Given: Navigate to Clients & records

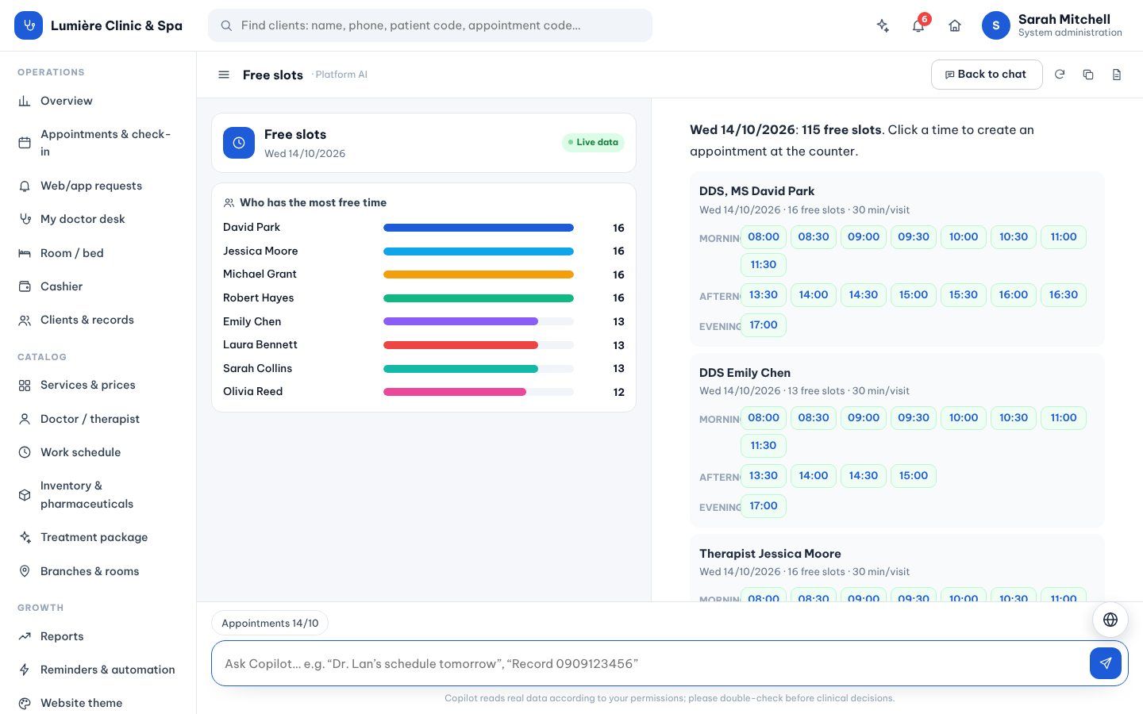Looking at the screenshot, I should point(98,320).
